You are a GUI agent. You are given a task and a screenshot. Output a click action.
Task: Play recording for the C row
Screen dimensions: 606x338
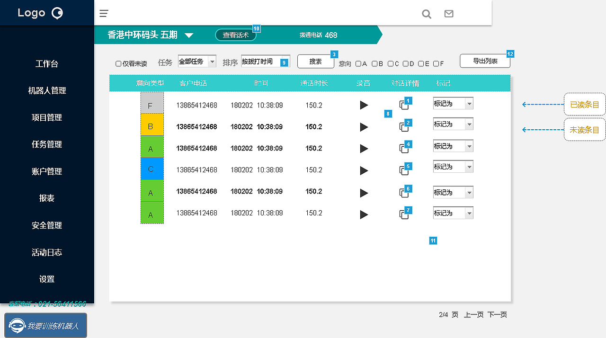click(364, 170)
